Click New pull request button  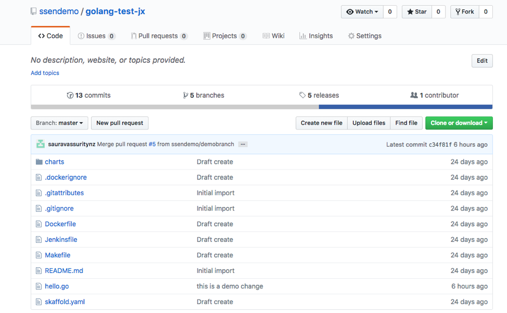[120, 123]
